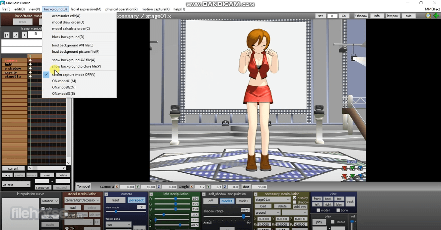This screenshot has width=441, height=230.
Task: Click the green four-arrow move icon
Action: tap(436, 16)
